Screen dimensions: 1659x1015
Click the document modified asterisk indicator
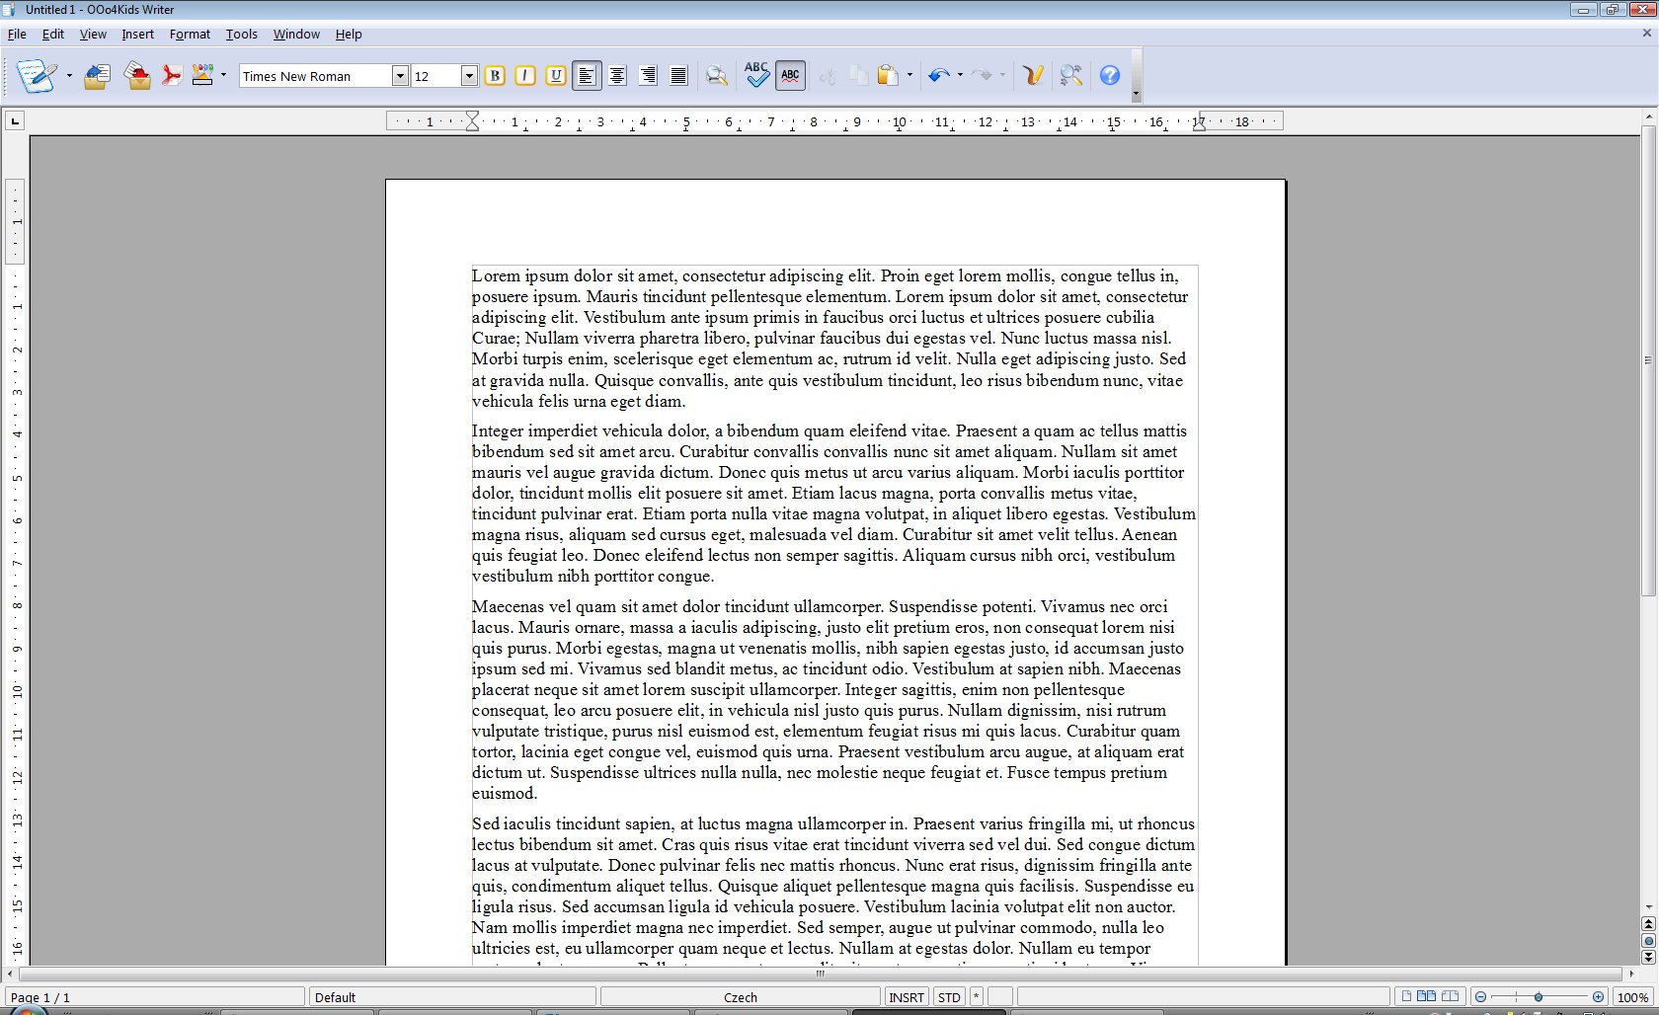tap(977, 997)
